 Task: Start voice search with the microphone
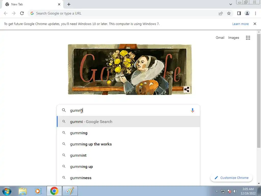193,110
